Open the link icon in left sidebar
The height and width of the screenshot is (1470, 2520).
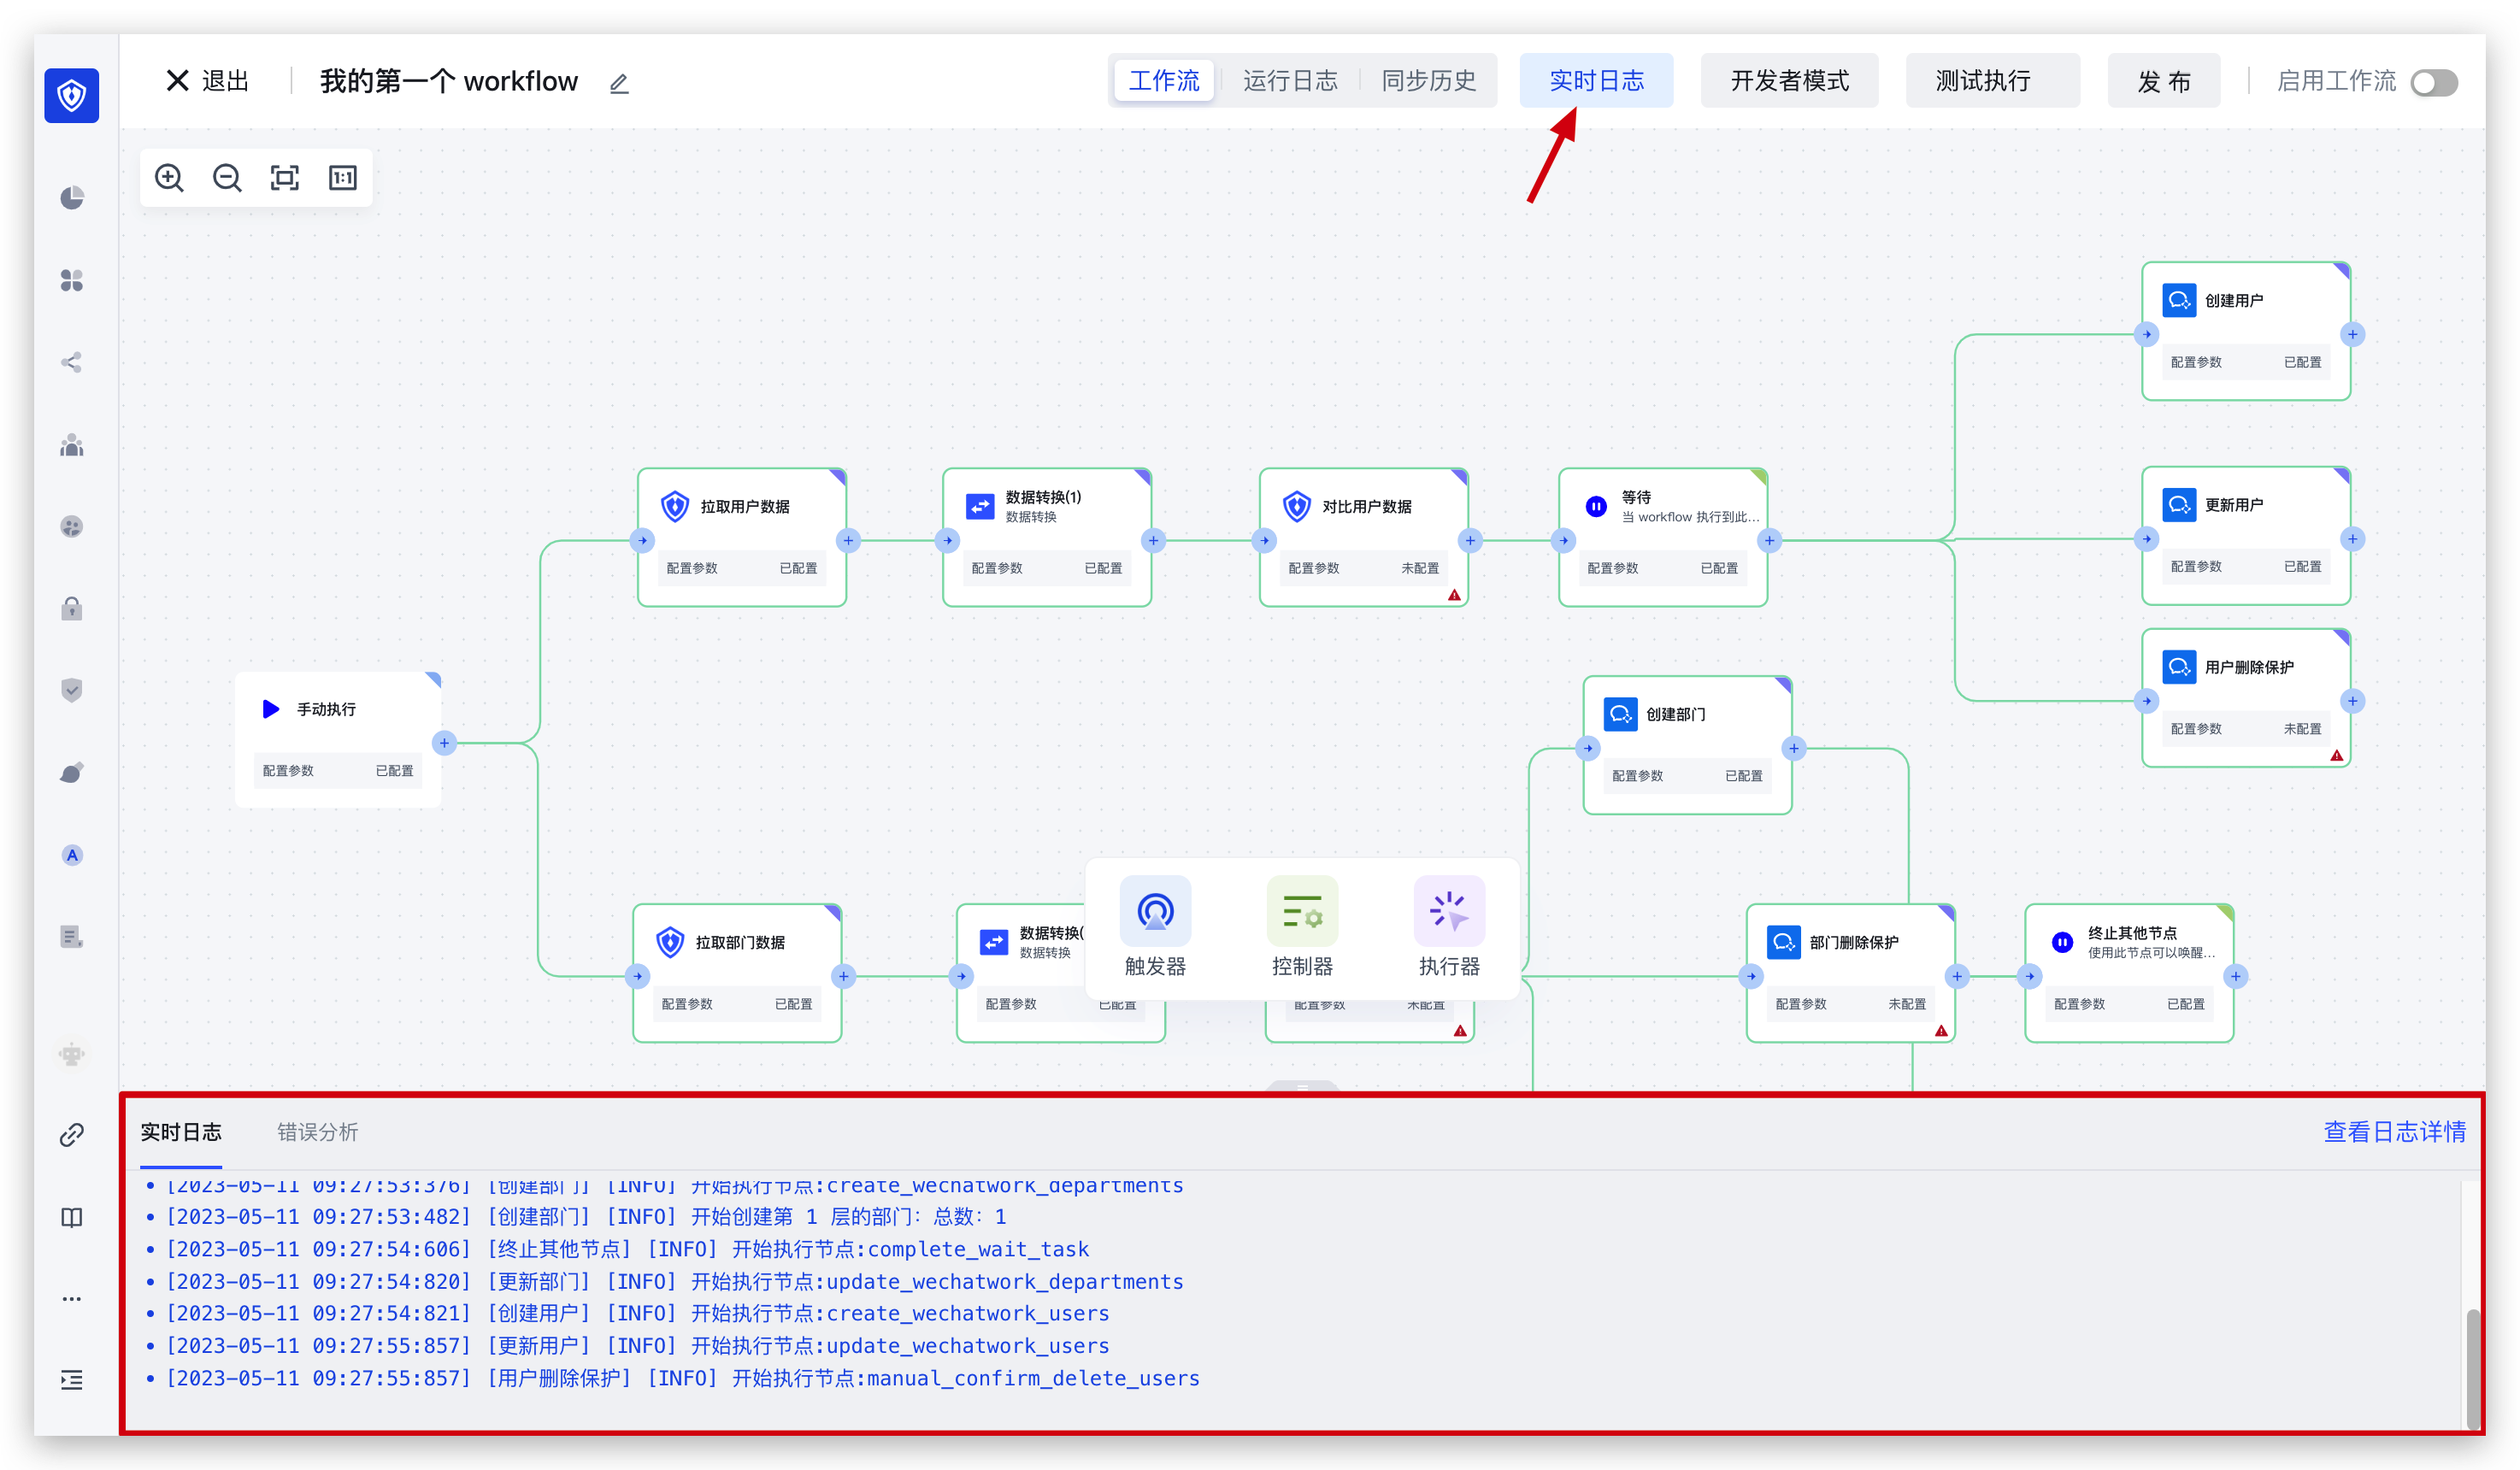click(x=72, y=1135)
